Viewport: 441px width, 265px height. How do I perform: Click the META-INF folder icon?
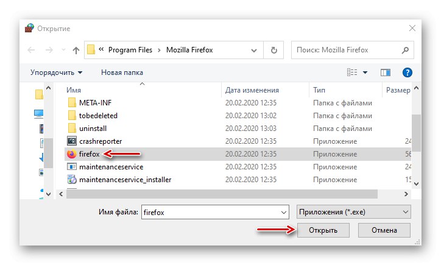pos(72,103)
